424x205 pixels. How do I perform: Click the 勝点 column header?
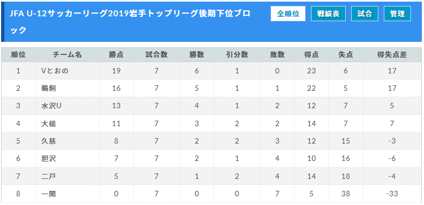116,55
